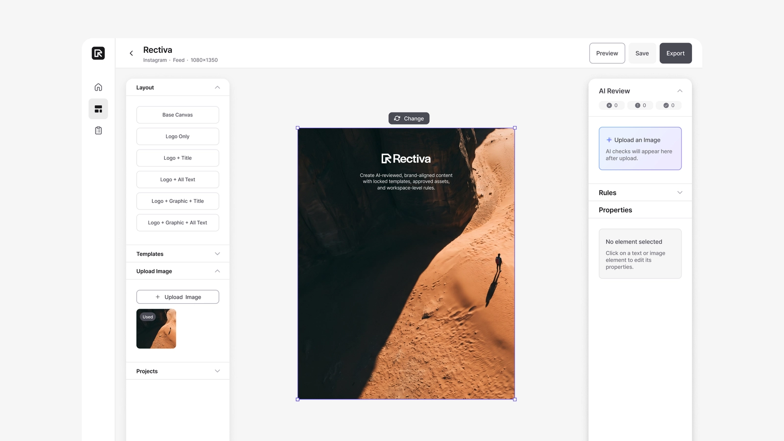Viewport: 784px width, 441px height.
Task: Click the Save button
Action: (x=642, y=53)
